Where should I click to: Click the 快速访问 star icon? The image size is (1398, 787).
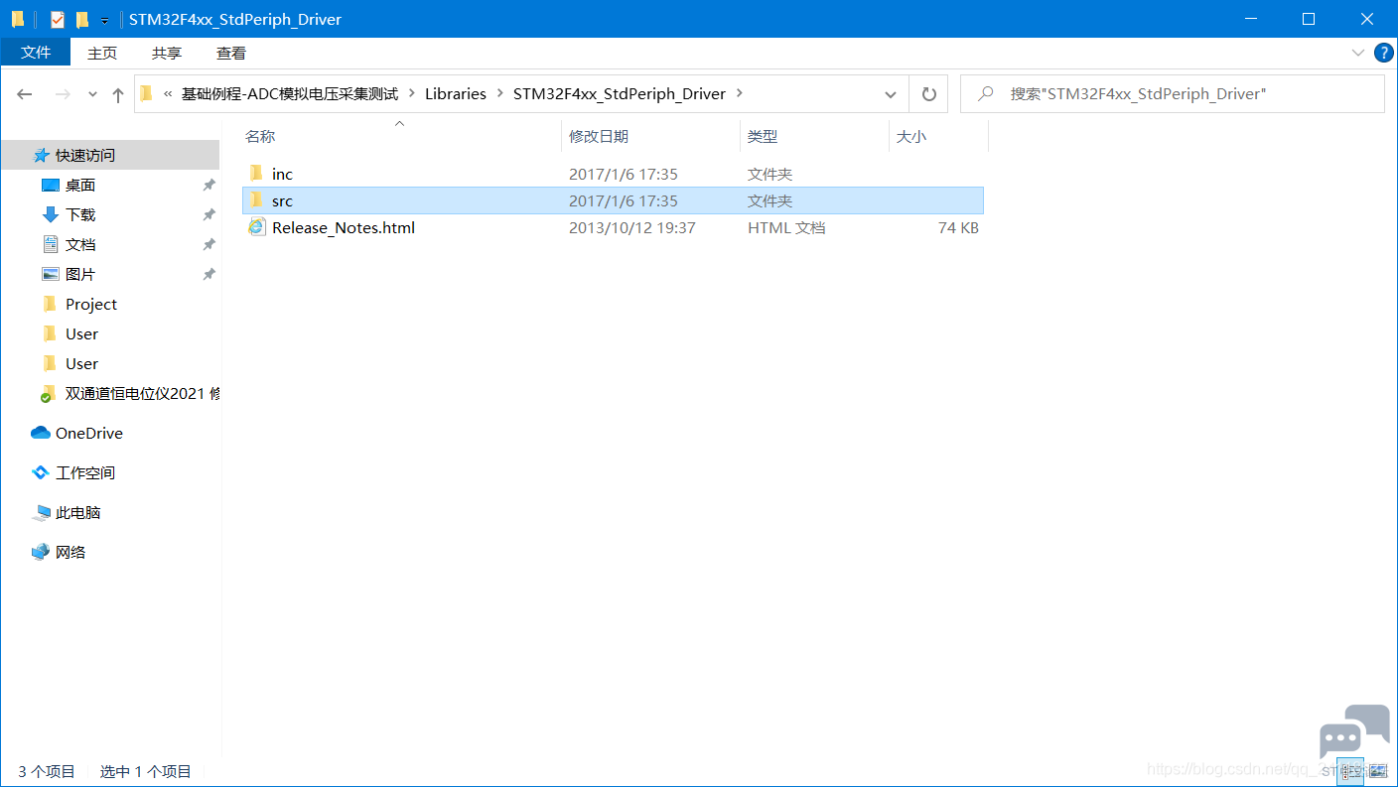pyautogui.click(x=41, y=156)
